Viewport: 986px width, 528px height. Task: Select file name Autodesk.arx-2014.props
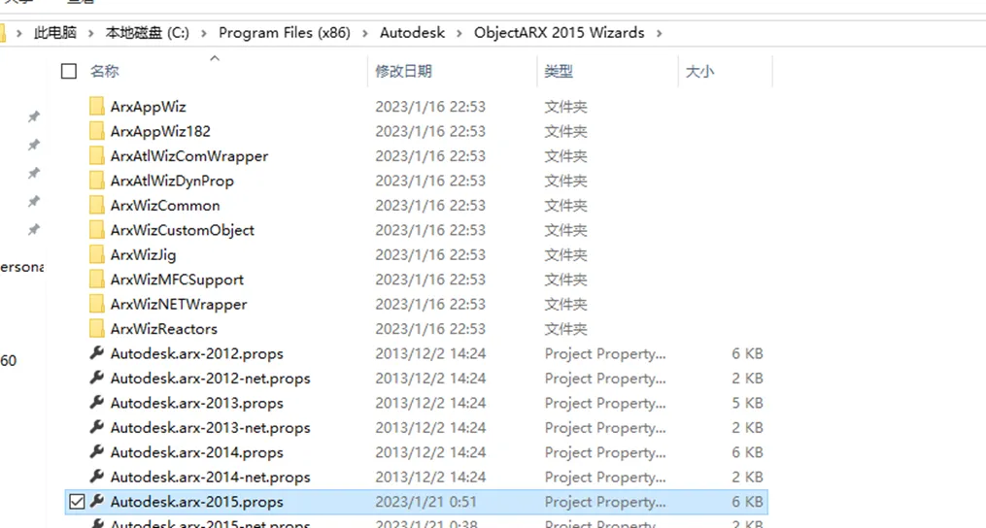[x=197, y=452]
